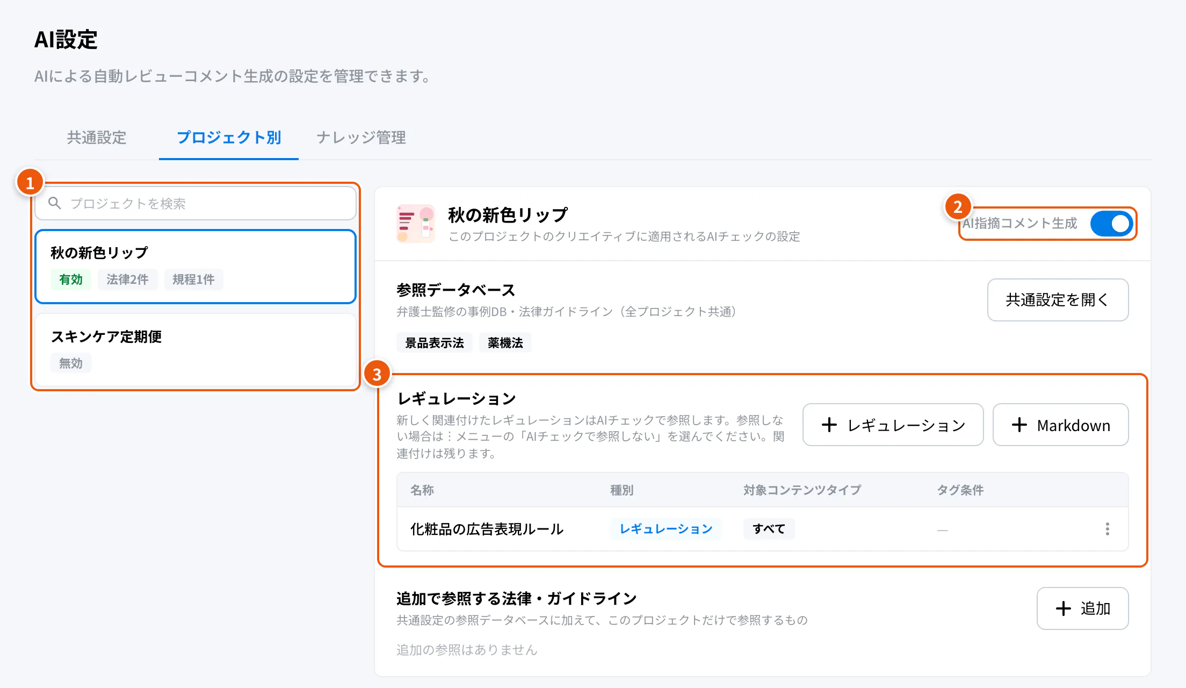Click the 追加の参照はありません message
This screenshot has height=688, width=1186.
pos(467,650)
